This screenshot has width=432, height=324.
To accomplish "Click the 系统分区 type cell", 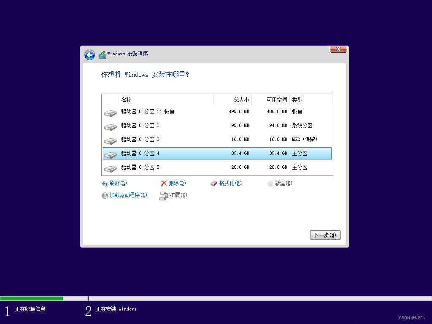I will click(x=302, y=126).
